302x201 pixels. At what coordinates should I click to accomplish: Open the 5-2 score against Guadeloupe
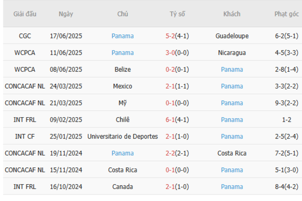coord(171,36)
